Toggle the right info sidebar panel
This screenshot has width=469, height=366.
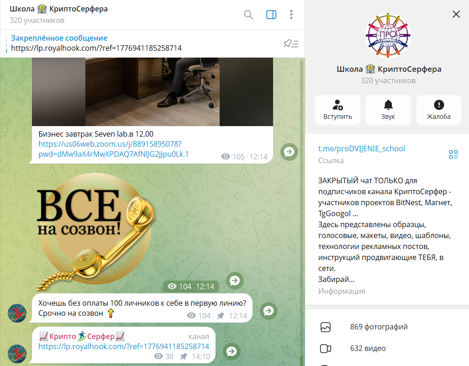point(271,14)
